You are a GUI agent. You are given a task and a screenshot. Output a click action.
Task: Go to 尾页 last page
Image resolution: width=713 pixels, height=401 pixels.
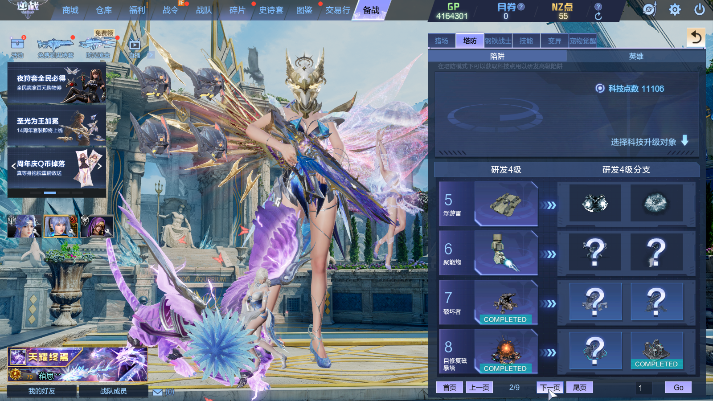pos(580,388)
